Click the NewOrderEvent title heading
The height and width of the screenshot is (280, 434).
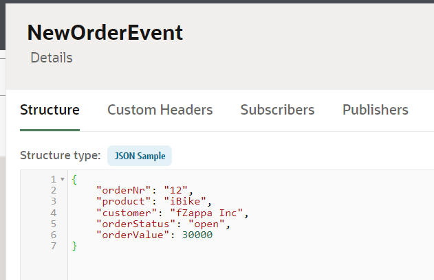pyautogui.click(x=105, y=32)
